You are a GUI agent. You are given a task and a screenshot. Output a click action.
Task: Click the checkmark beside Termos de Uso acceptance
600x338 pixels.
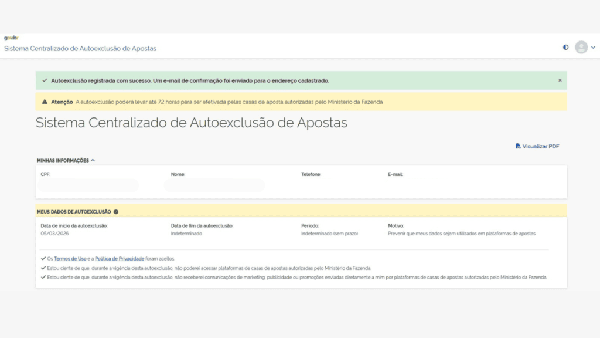point(43,258)
